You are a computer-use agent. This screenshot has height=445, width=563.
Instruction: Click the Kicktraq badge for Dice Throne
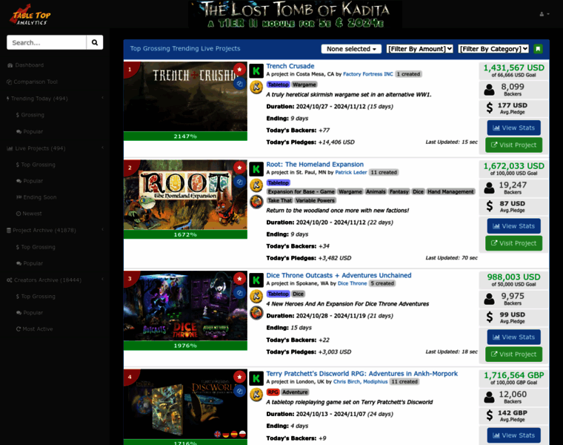(x=256, y=296)
